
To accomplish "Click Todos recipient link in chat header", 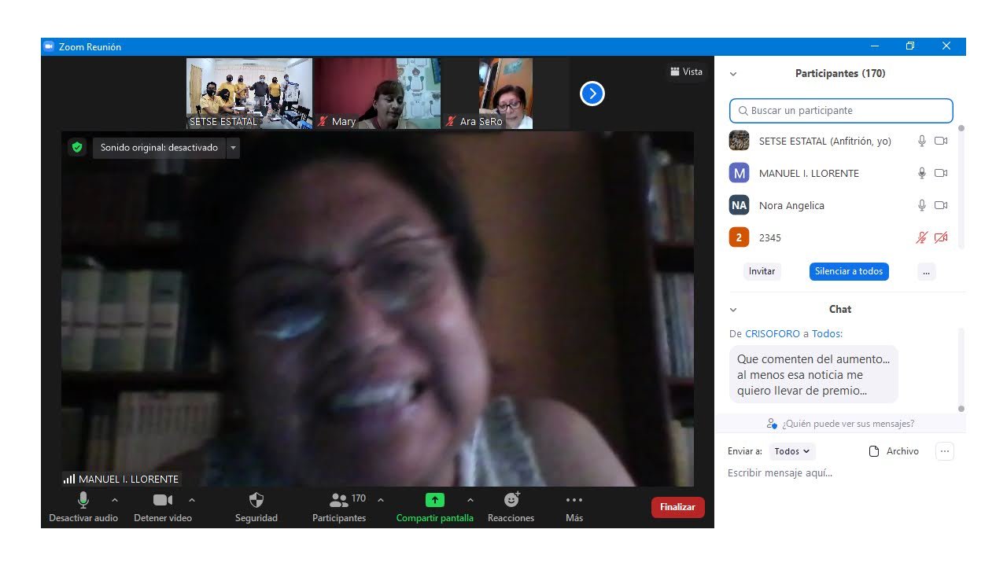I will (x=826, y=333).
